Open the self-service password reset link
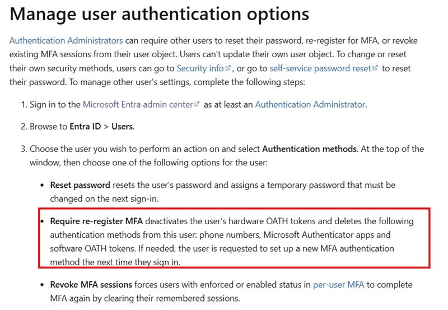The image size is (448, 310). tap(320, 68)
